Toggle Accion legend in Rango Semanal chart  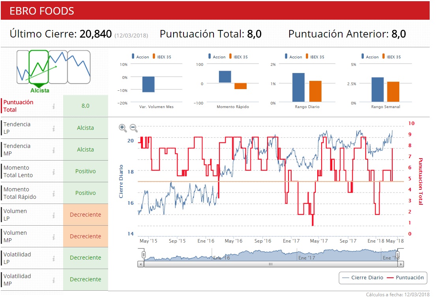pos(370,57)
